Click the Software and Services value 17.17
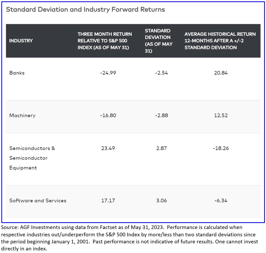 pyautogui.click(x=108, y=201)
